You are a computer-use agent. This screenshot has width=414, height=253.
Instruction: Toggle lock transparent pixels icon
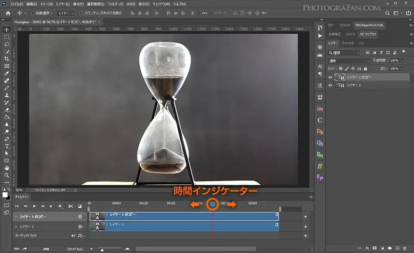[341, 69]
